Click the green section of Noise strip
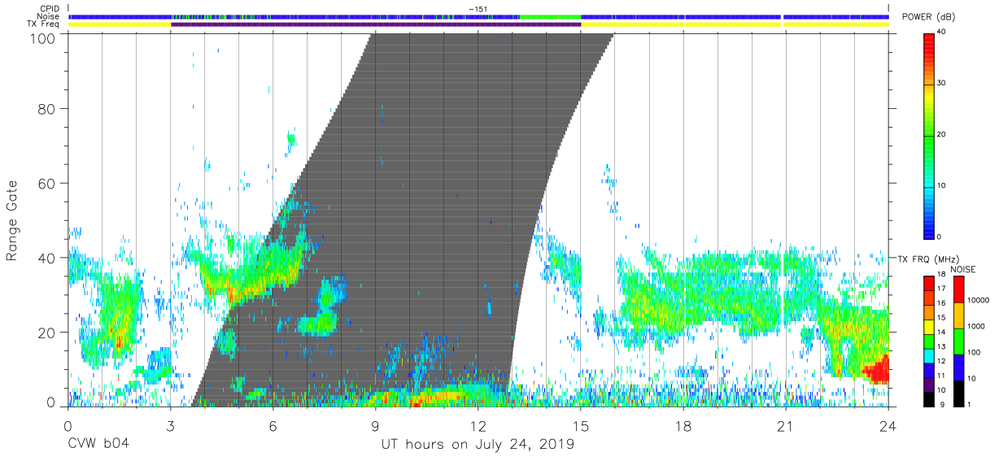 click(550, 16)
